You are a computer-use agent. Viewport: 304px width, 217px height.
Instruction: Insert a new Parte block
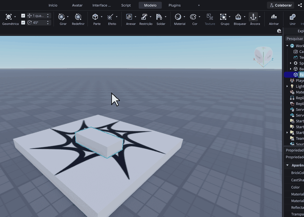click(x=95, y=17)
